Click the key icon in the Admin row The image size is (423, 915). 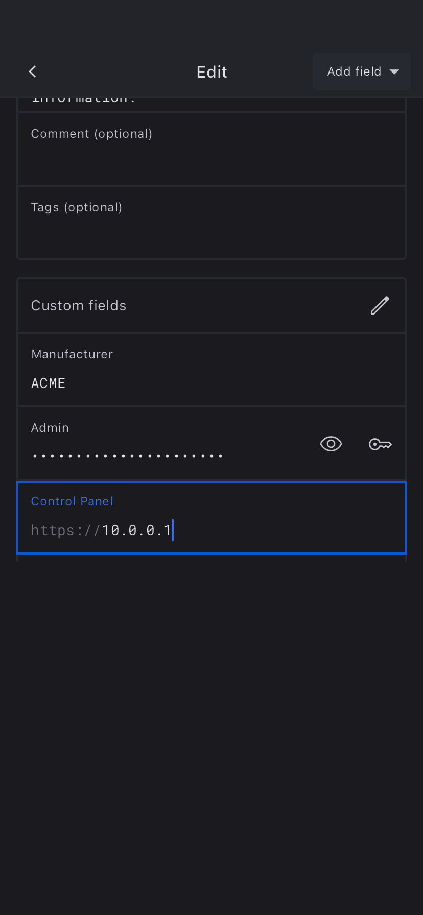[380, 444]
